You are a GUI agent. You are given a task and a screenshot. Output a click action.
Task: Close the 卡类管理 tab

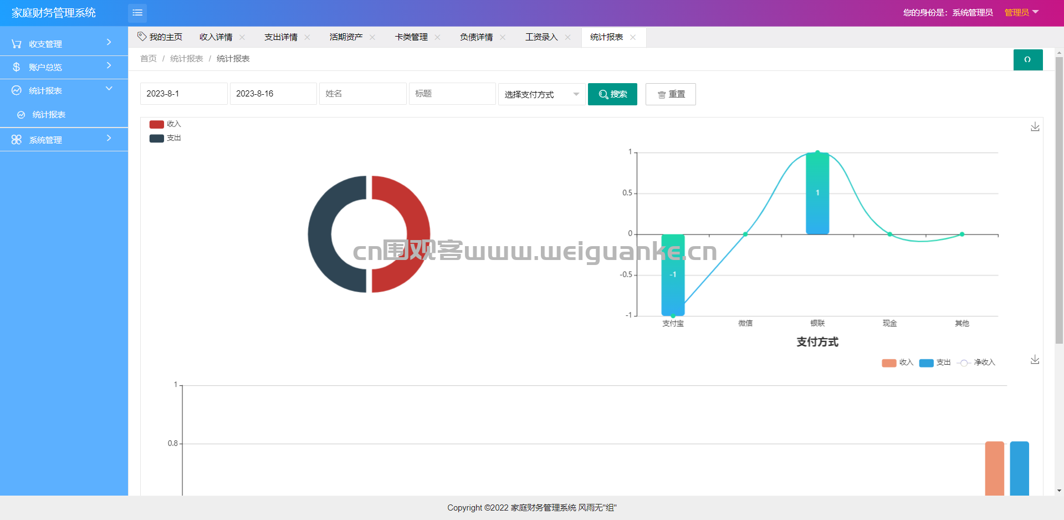point(438,37)
